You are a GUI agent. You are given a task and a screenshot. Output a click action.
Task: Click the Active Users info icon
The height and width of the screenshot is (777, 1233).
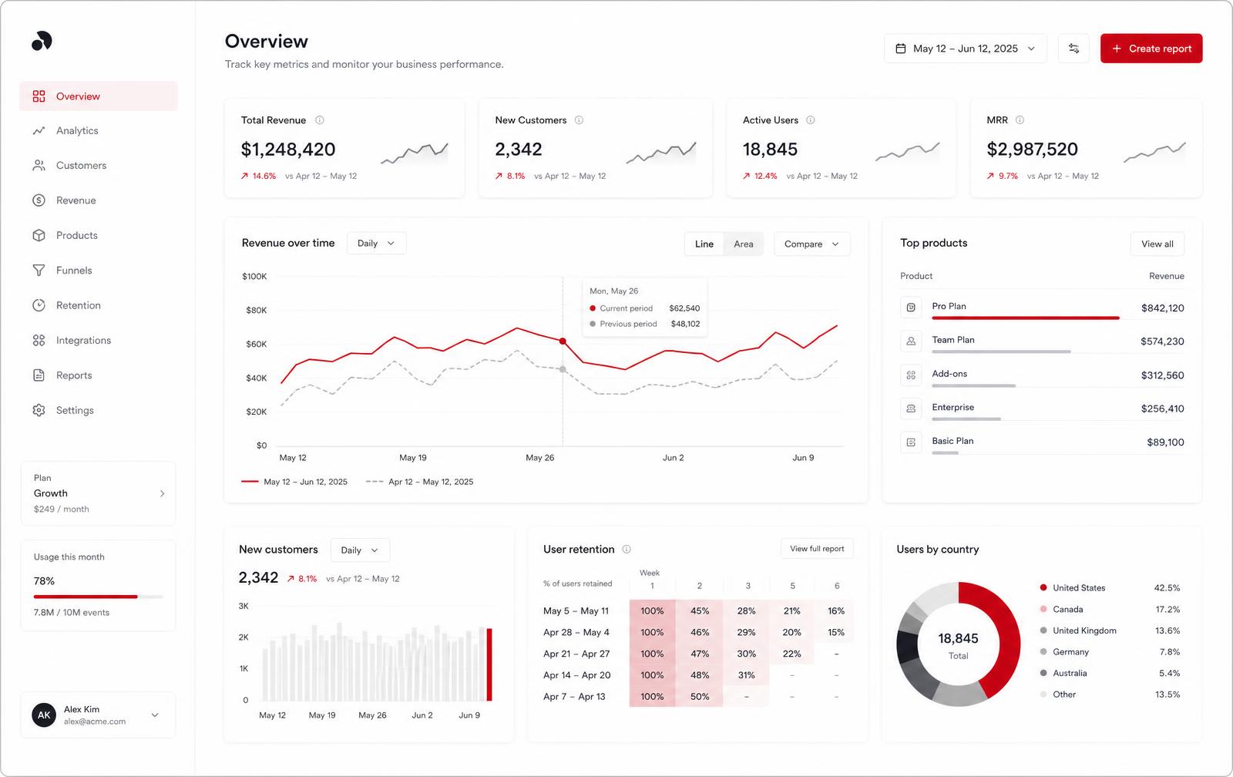click(x=810, y=120)
